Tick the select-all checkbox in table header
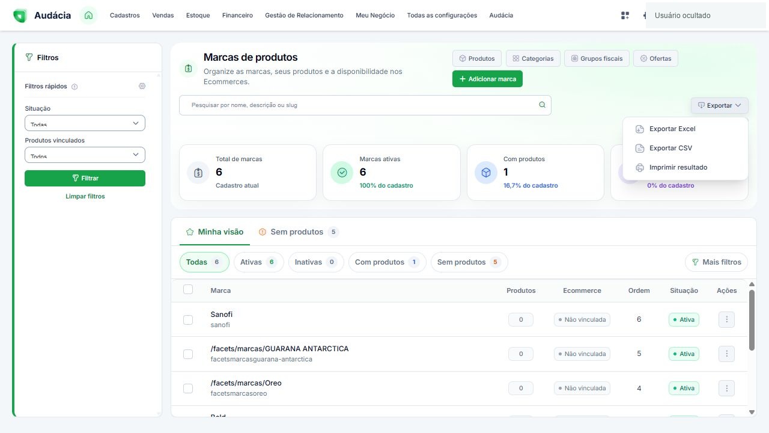The height and width of the screenshot is (433, 769). (188, 289)
